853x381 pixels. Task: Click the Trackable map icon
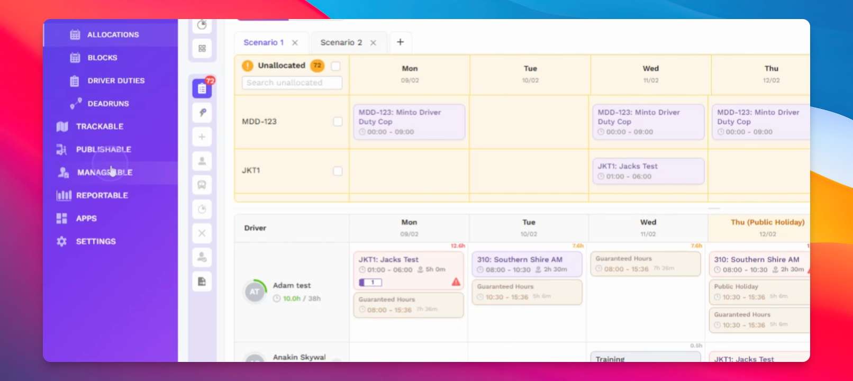click(62, 126)
